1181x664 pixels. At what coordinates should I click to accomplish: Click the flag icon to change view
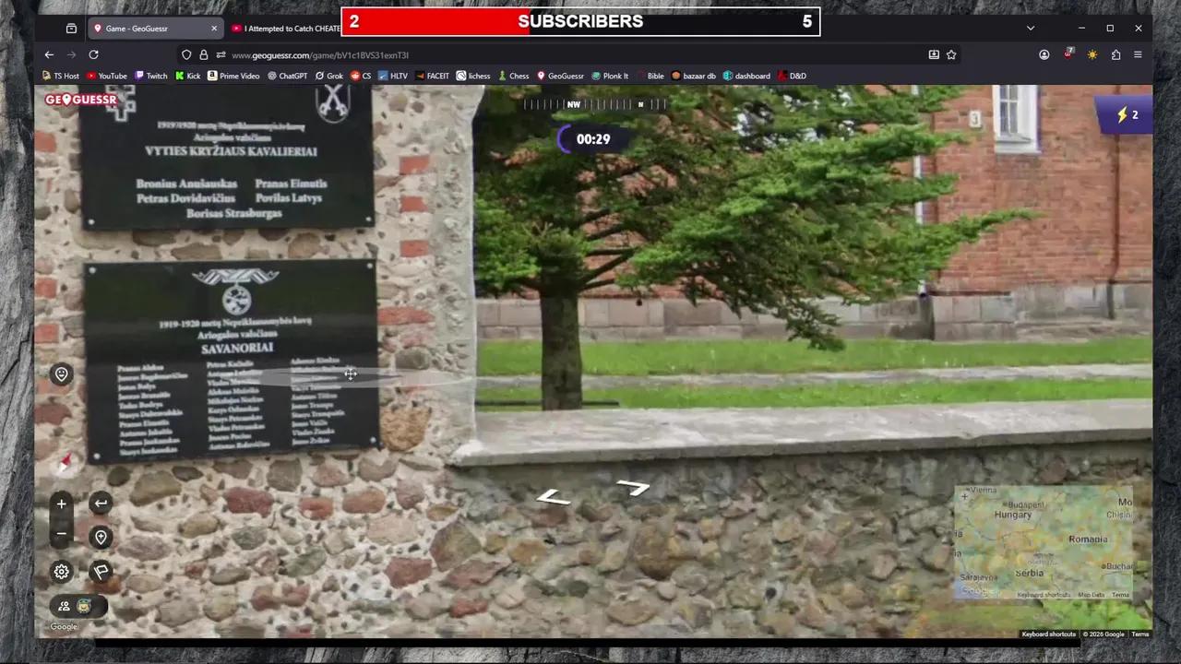click(101, 572)
